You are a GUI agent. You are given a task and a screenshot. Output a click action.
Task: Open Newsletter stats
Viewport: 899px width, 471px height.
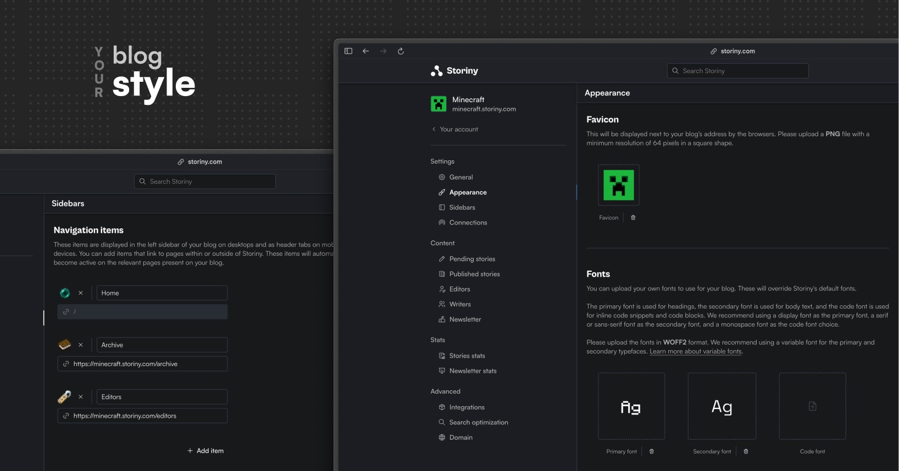click(468, 371)
